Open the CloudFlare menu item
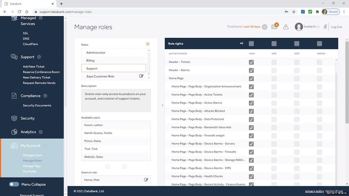 [30, 44]
